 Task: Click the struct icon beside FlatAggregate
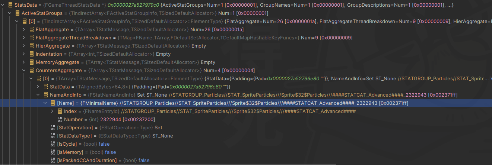31,30
